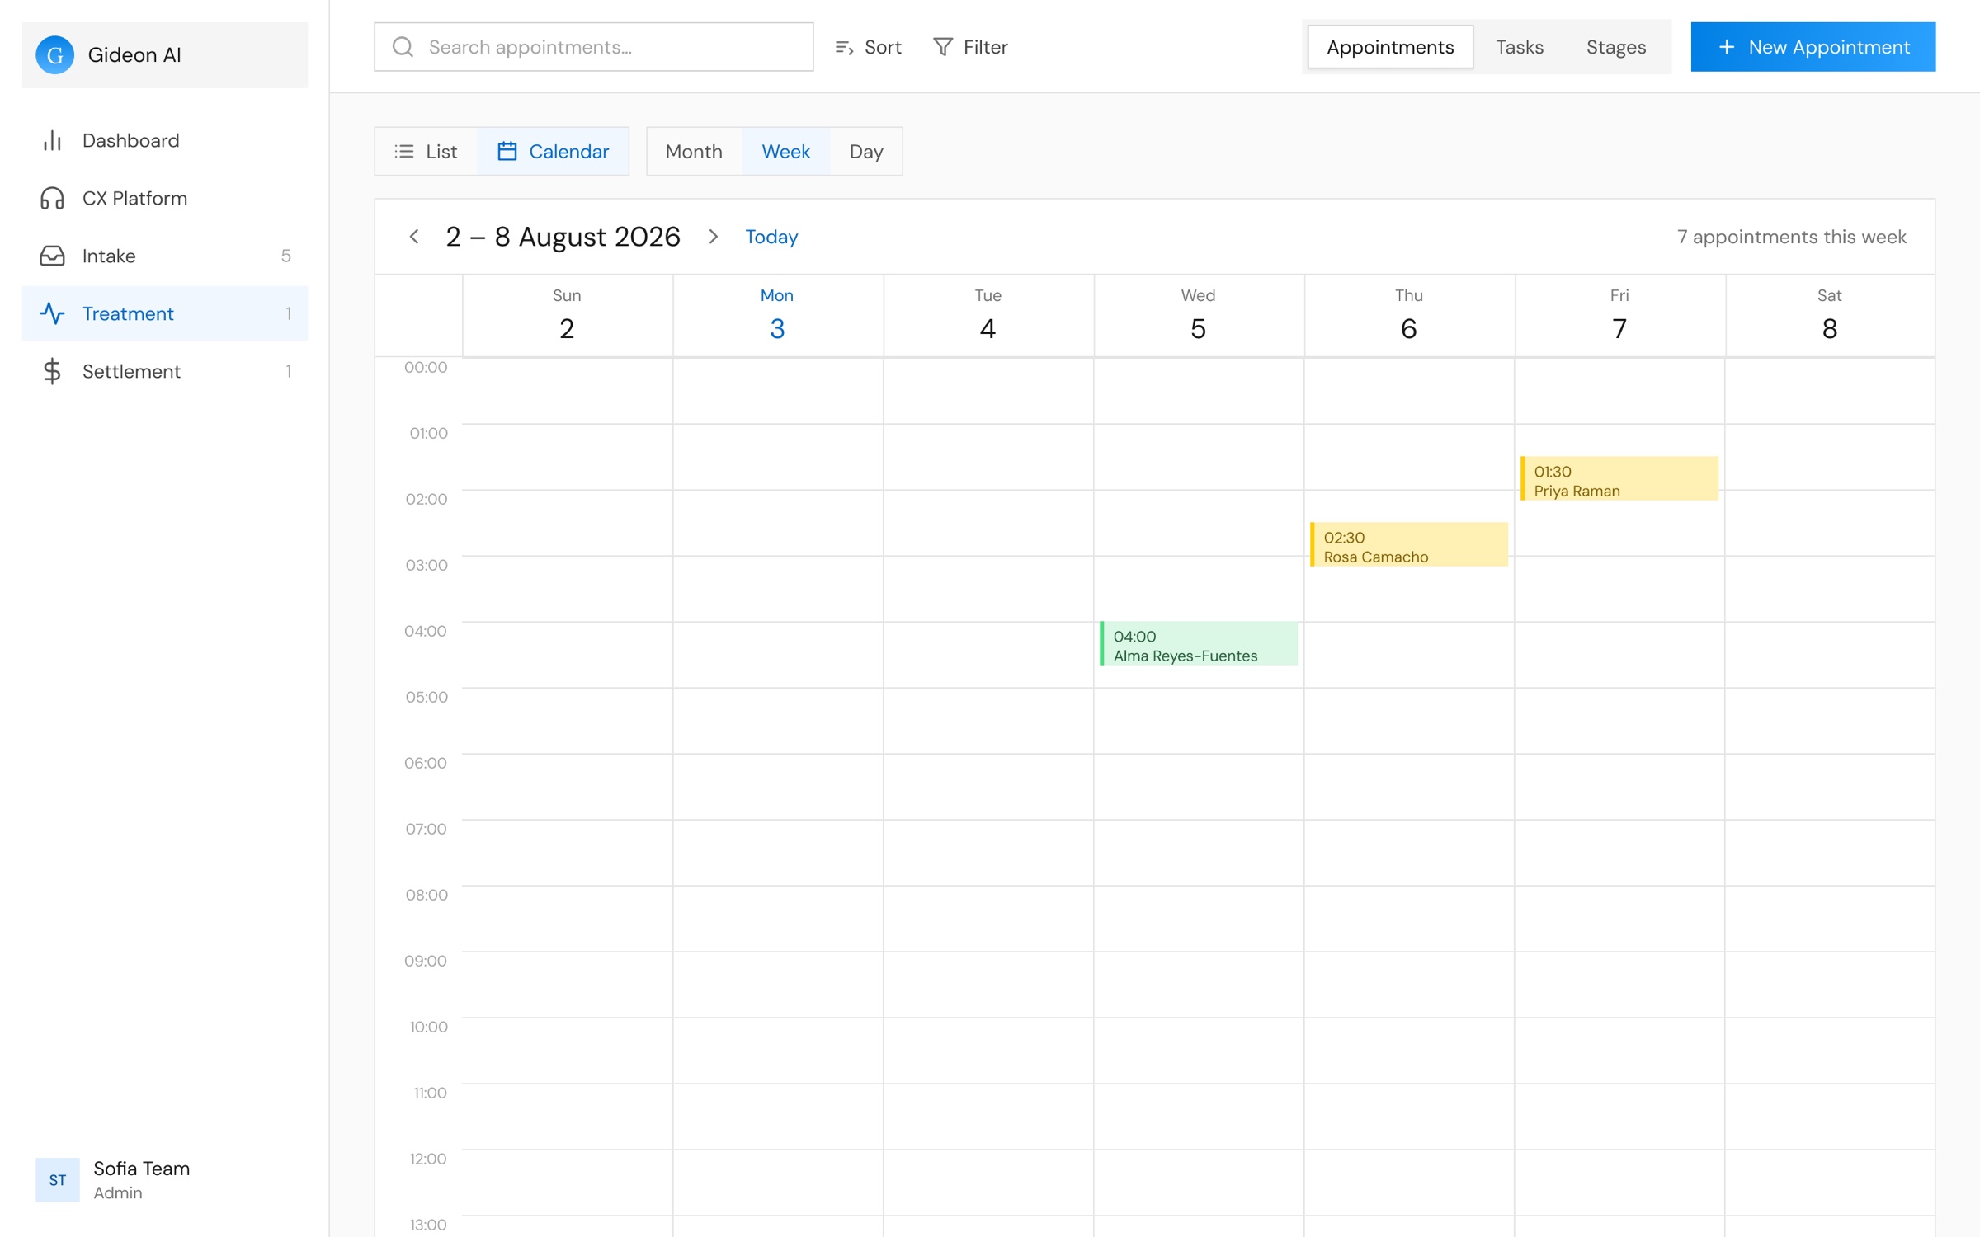Select the Thu 6 day header
Image resolution: width=1980 pixels, height=1237 pixels.
pyautogui.click(x=1408, y=316)
